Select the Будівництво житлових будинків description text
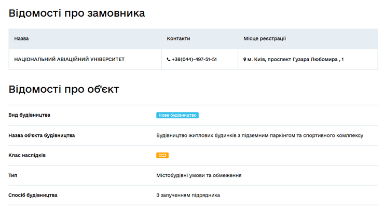 coord(259,135)
